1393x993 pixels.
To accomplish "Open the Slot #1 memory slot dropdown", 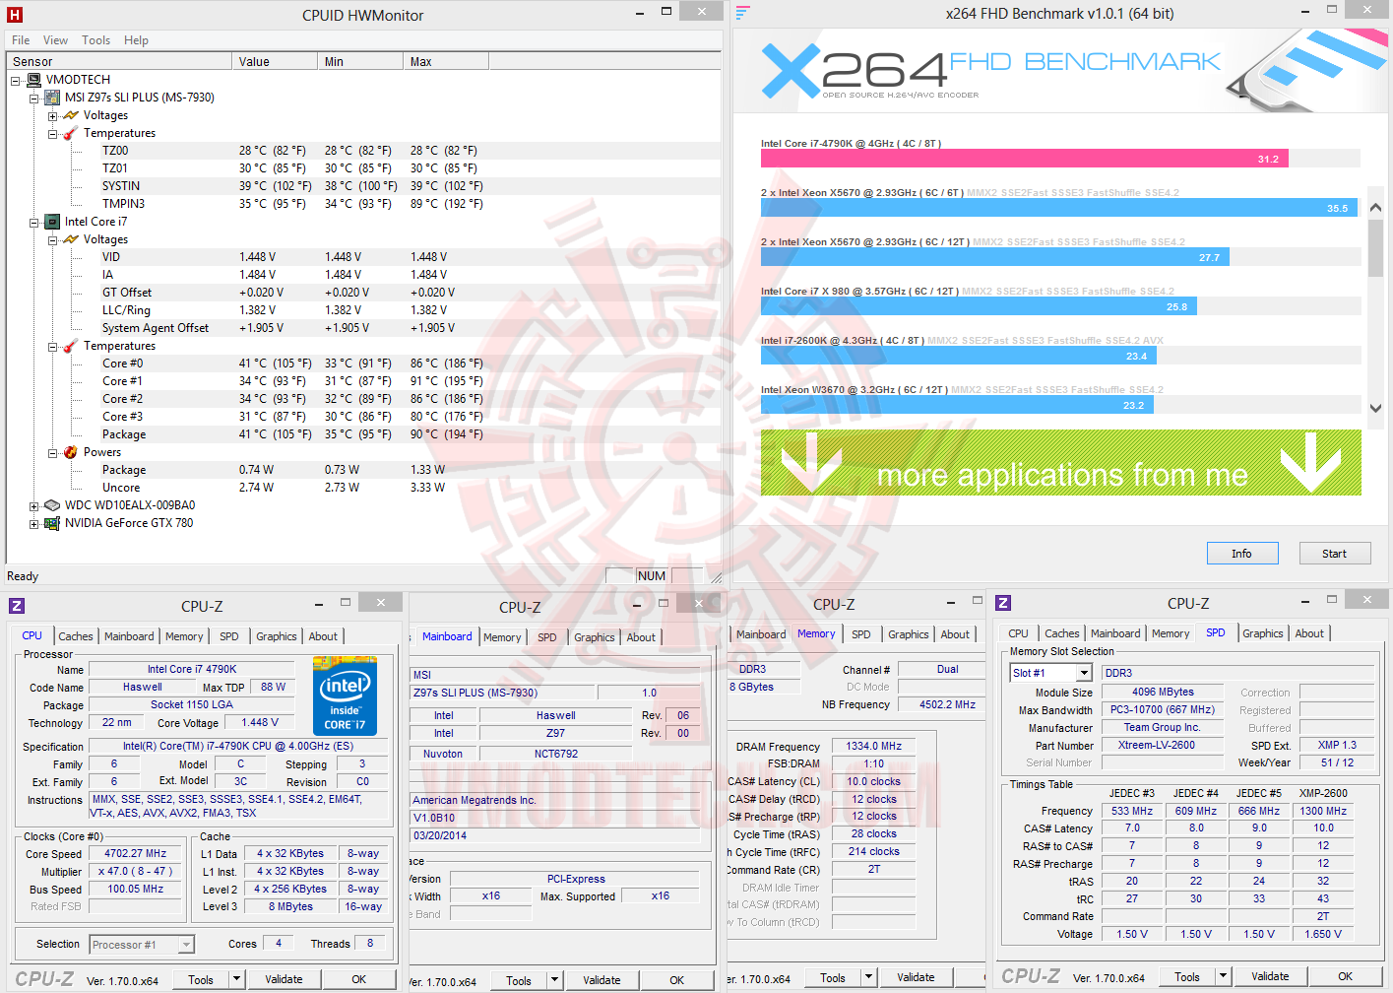I will pos(1084,673).
